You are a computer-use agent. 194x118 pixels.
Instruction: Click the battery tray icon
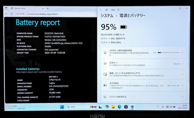tap(174, 107)
